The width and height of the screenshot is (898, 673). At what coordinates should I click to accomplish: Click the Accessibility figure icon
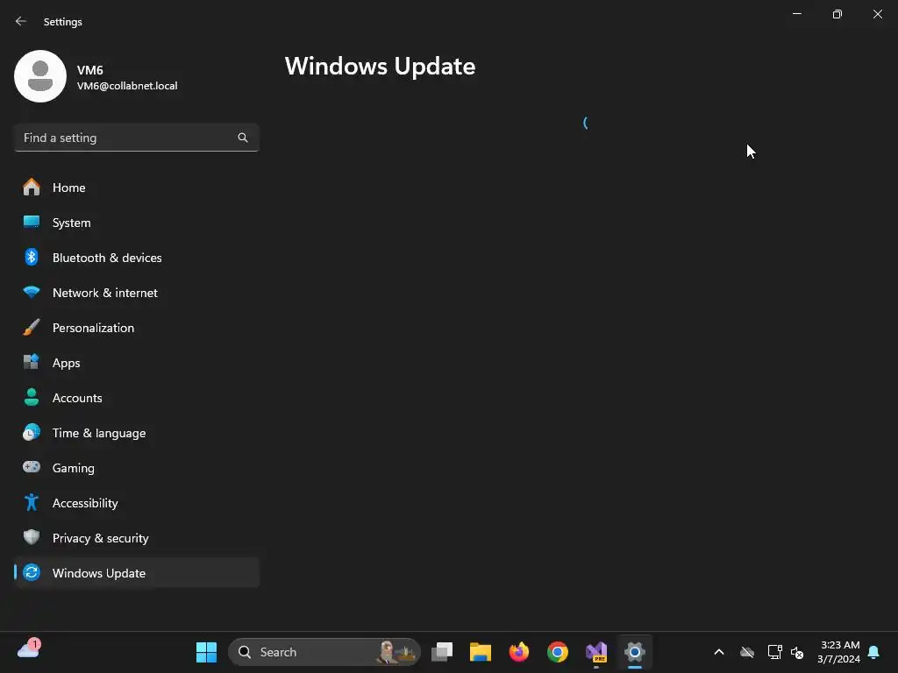click(32, 502)
